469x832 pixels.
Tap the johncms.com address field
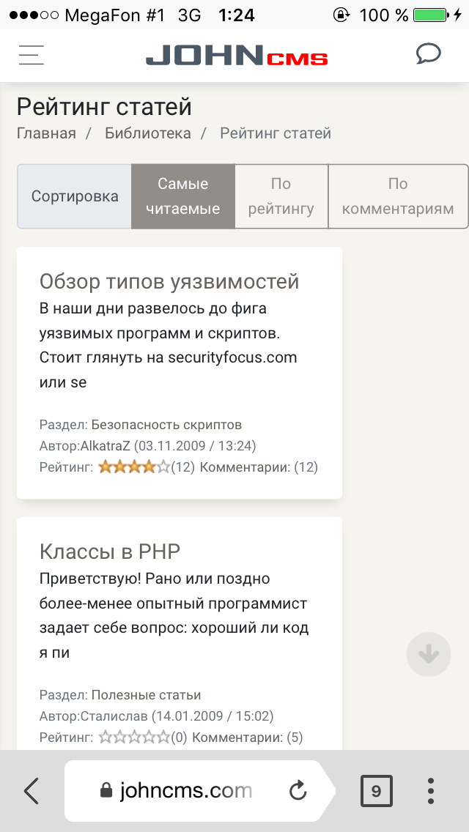pyautogui.click(x=186, y=791)
